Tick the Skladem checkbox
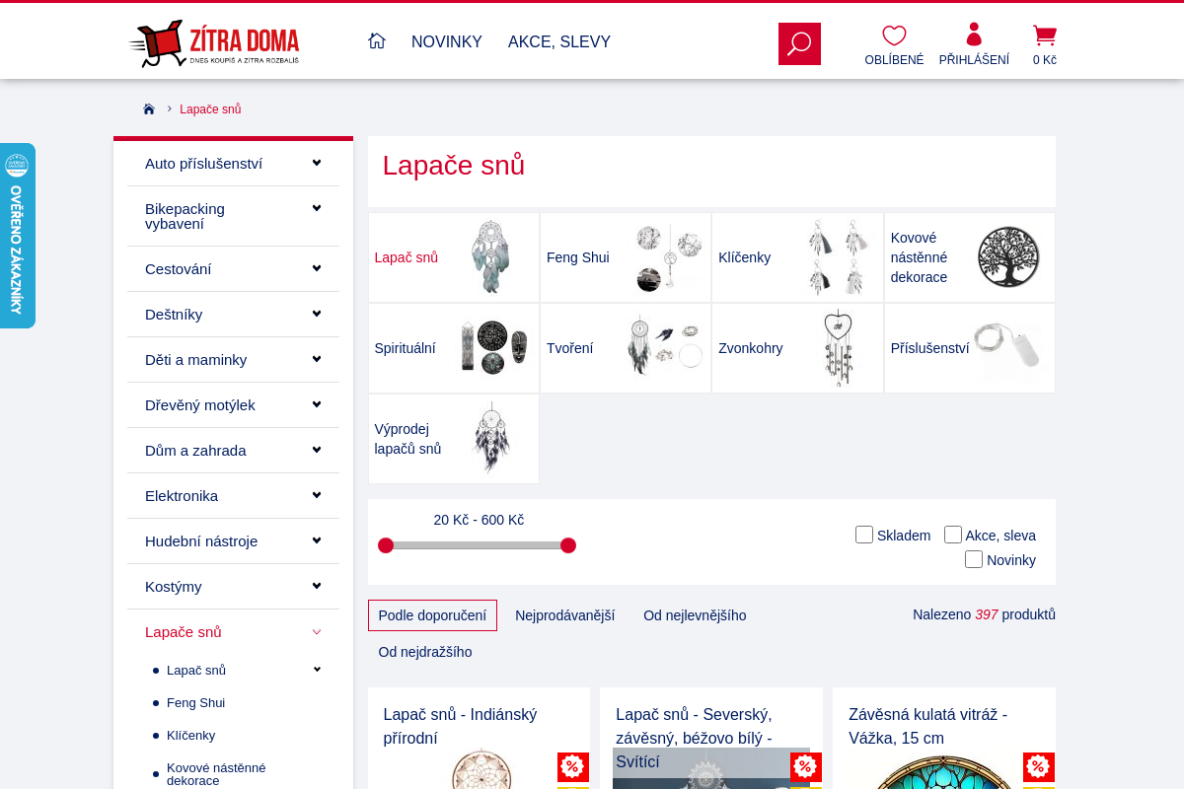This screenshot has width=1184, height=789. point(864,535)
